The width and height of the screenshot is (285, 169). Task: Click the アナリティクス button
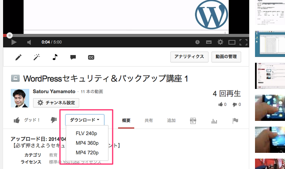(x=189, y=57)
